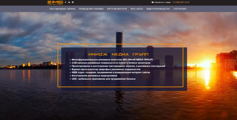Open the Светодиодные экраны menu
Viewport: 237px width, 120px height.
click(62, 9)
